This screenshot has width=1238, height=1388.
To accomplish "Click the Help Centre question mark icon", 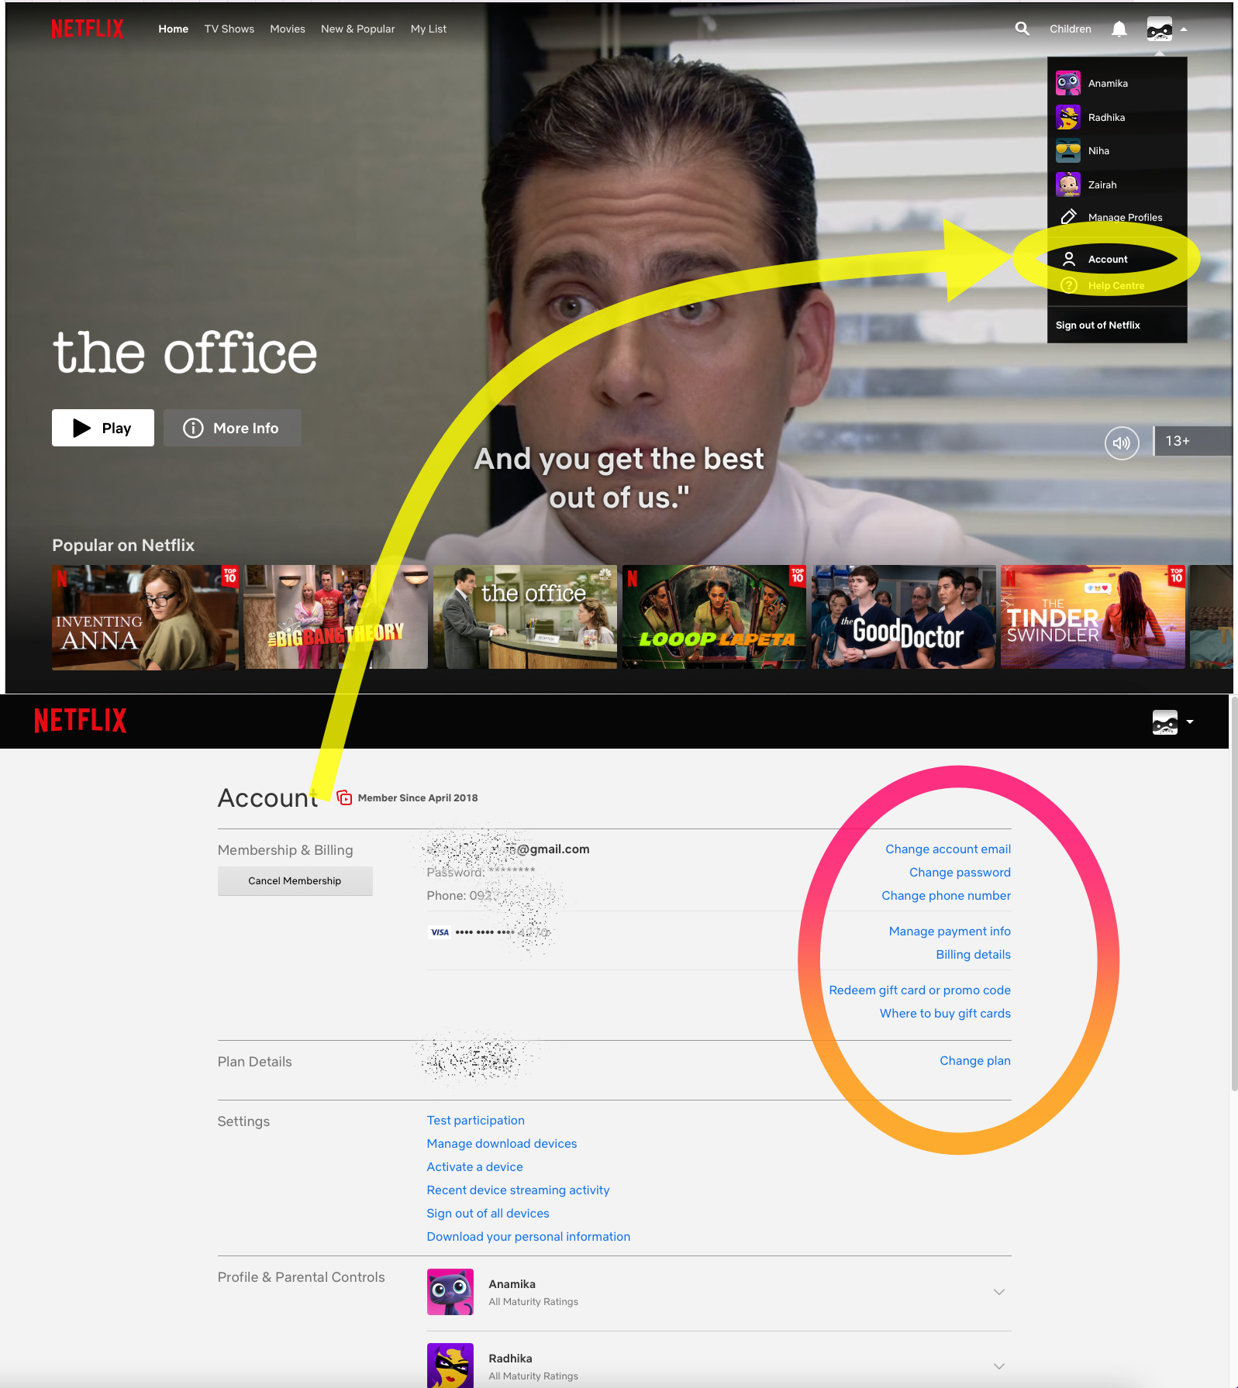I will (x=1069, y=285).
